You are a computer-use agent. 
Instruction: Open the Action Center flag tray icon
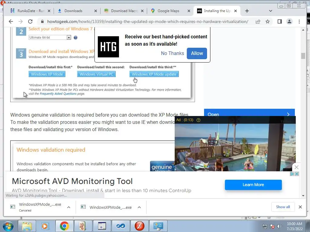point(272,226)
